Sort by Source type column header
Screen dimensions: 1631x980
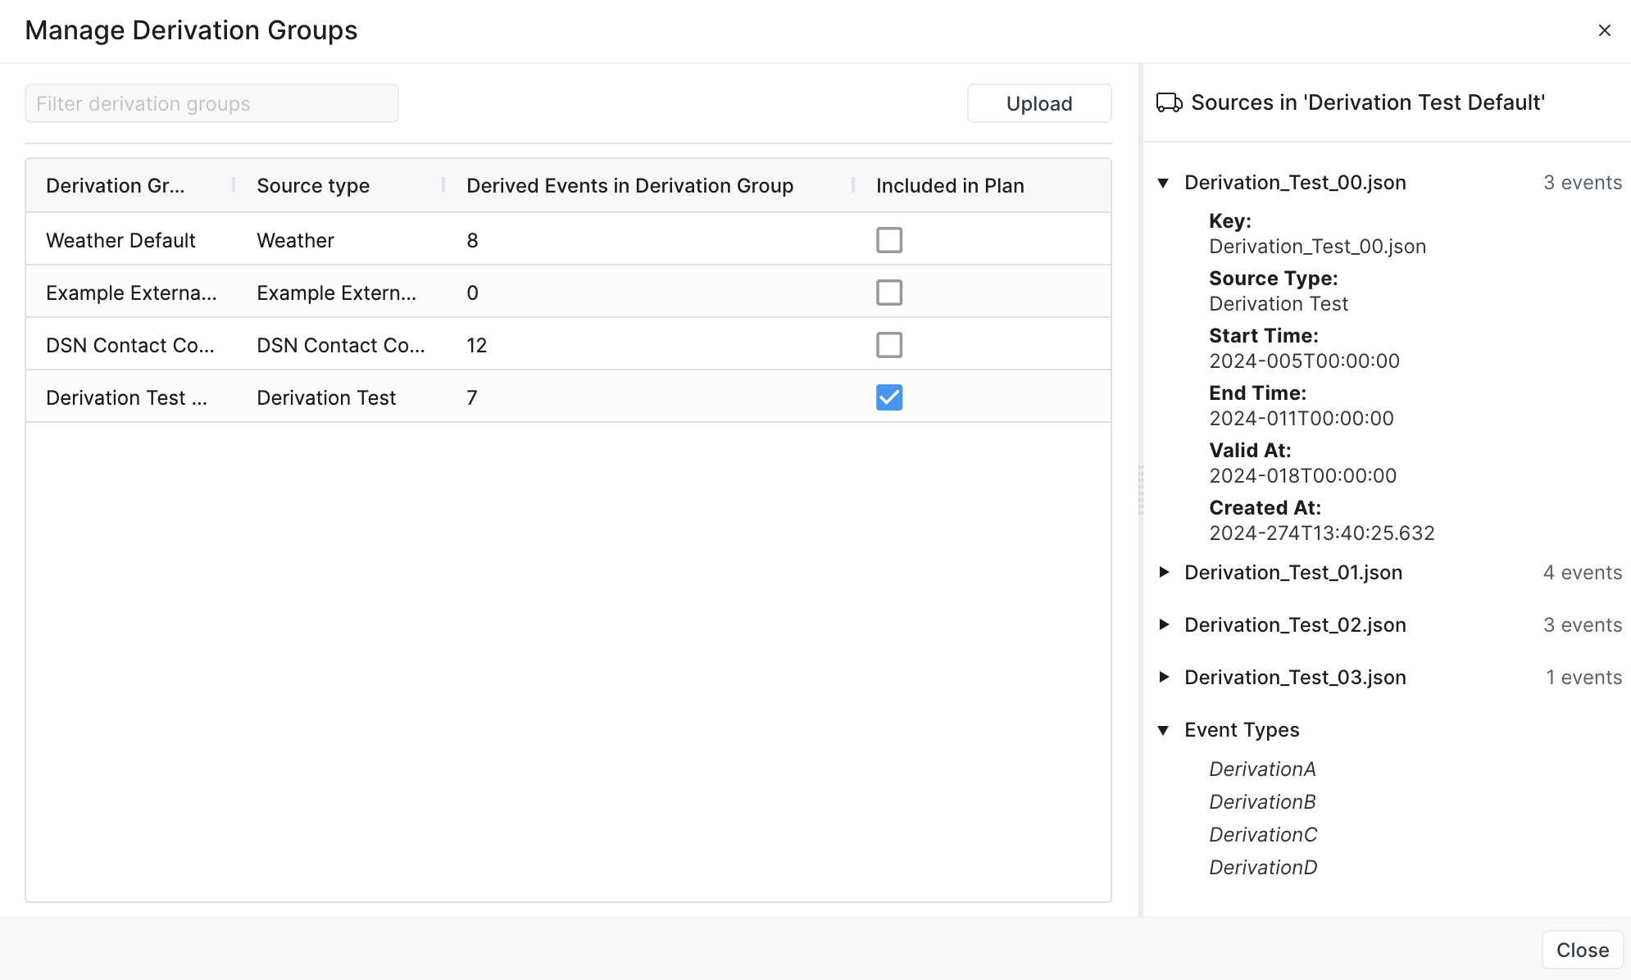click(x=313, y=186)
